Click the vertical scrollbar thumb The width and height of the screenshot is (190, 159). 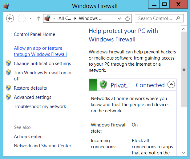coord(184,69)
